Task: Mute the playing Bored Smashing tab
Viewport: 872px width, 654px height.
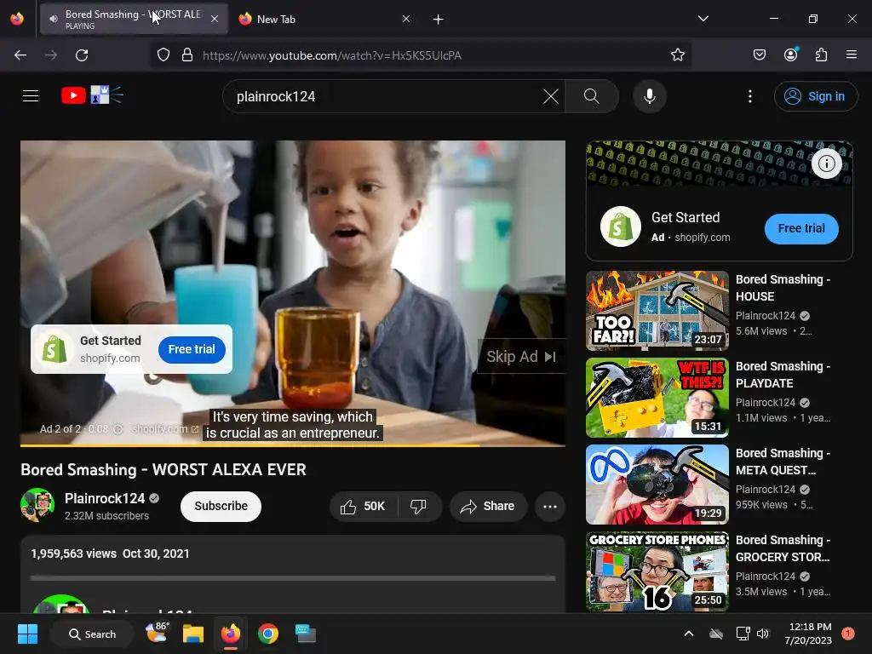Action: (54, 19)
